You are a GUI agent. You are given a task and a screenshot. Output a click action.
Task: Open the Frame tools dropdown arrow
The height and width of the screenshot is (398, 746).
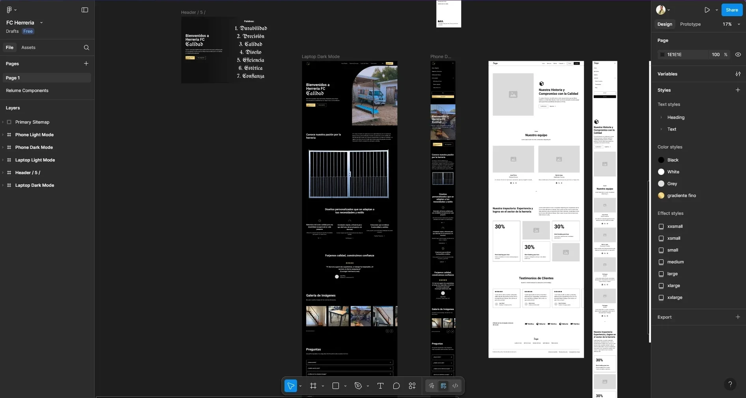click(x=323, y=386)
